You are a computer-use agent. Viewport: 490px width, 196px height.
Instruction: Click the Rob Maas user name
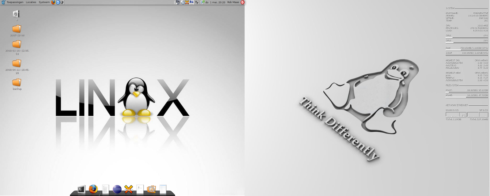pos(233,2)
